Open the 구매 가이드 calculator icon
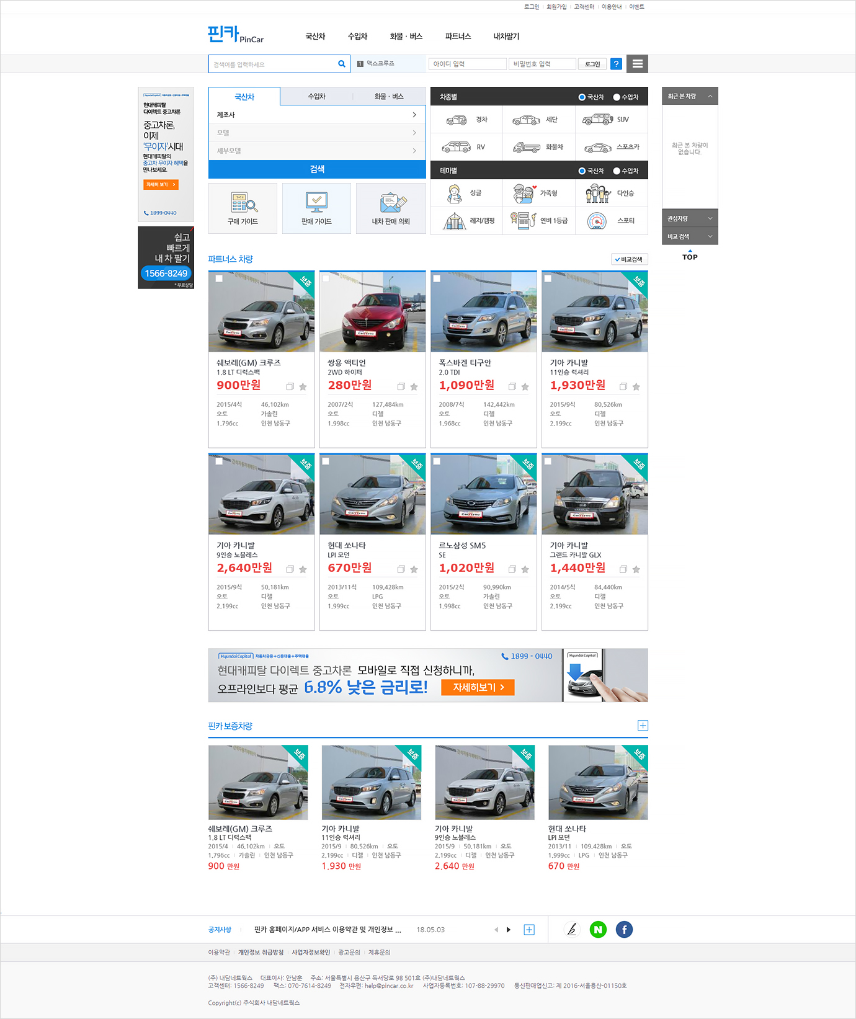This screenshot has height=1019, width=856. pos(244,202)
